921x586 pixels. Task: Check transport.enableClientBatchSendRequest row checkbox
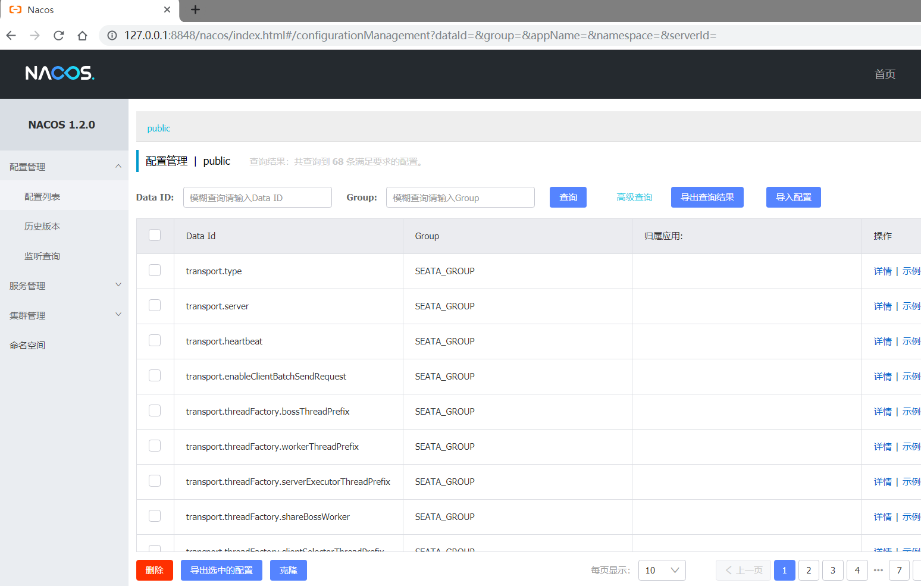(x=155, y=375)
